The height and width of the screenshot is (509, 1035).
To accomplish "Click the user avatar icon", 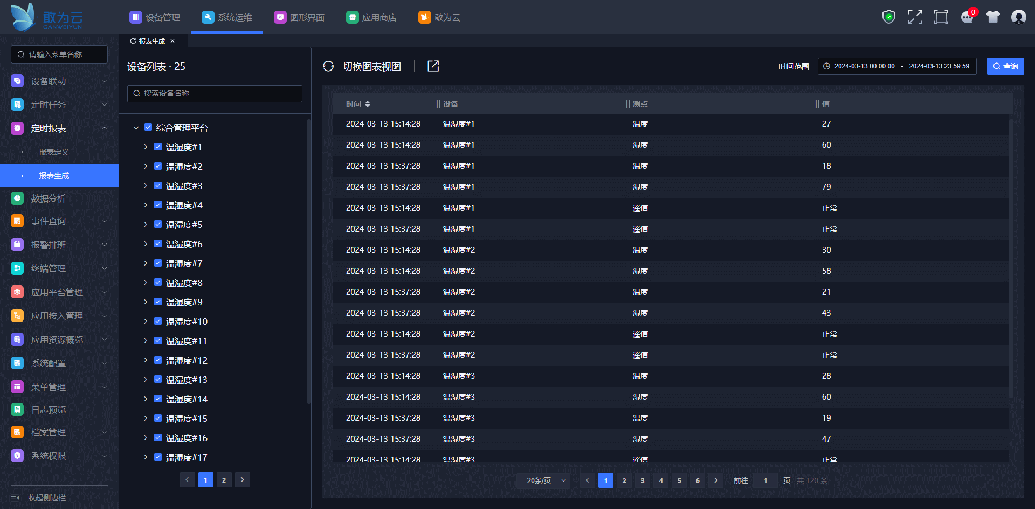I will (1018, 17).
